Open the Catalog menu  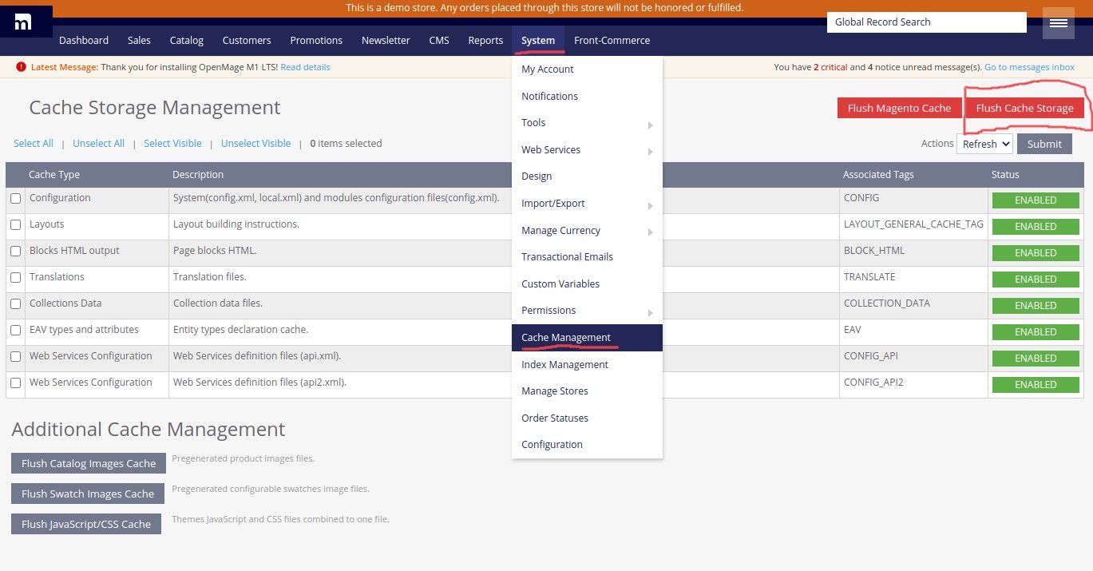point(187,40)
